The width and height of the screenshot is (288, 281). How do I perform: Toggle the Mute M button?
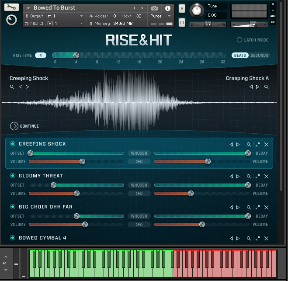(x=182, y=23)
